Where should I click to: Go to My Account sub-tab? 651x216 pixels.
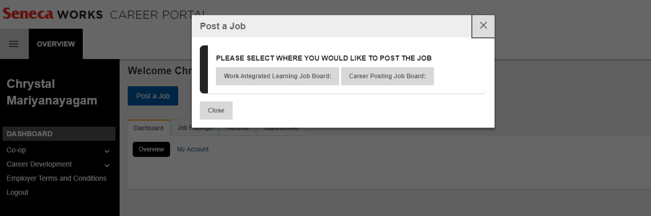click(193, 149)
